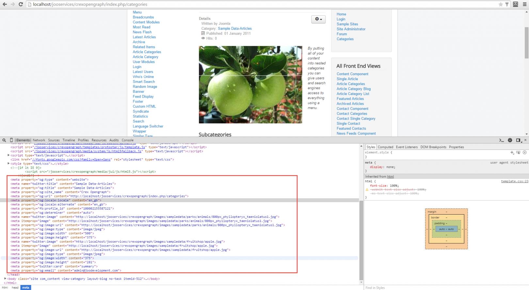Click the extension icon beside the Chrome menu
This screenshot has height=290, width=529.
[516, 4]
